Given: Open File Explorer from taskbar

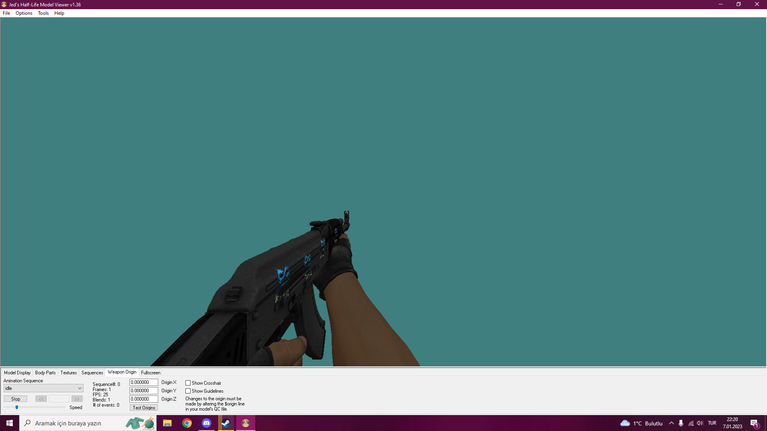Looking at the screenshot, I should pyautogui.click(x=167, y=423).
